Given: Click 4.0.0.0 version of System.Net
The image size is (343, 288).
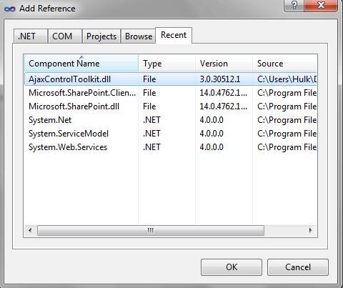Looking at the screenshot, I should pos(212,120).
